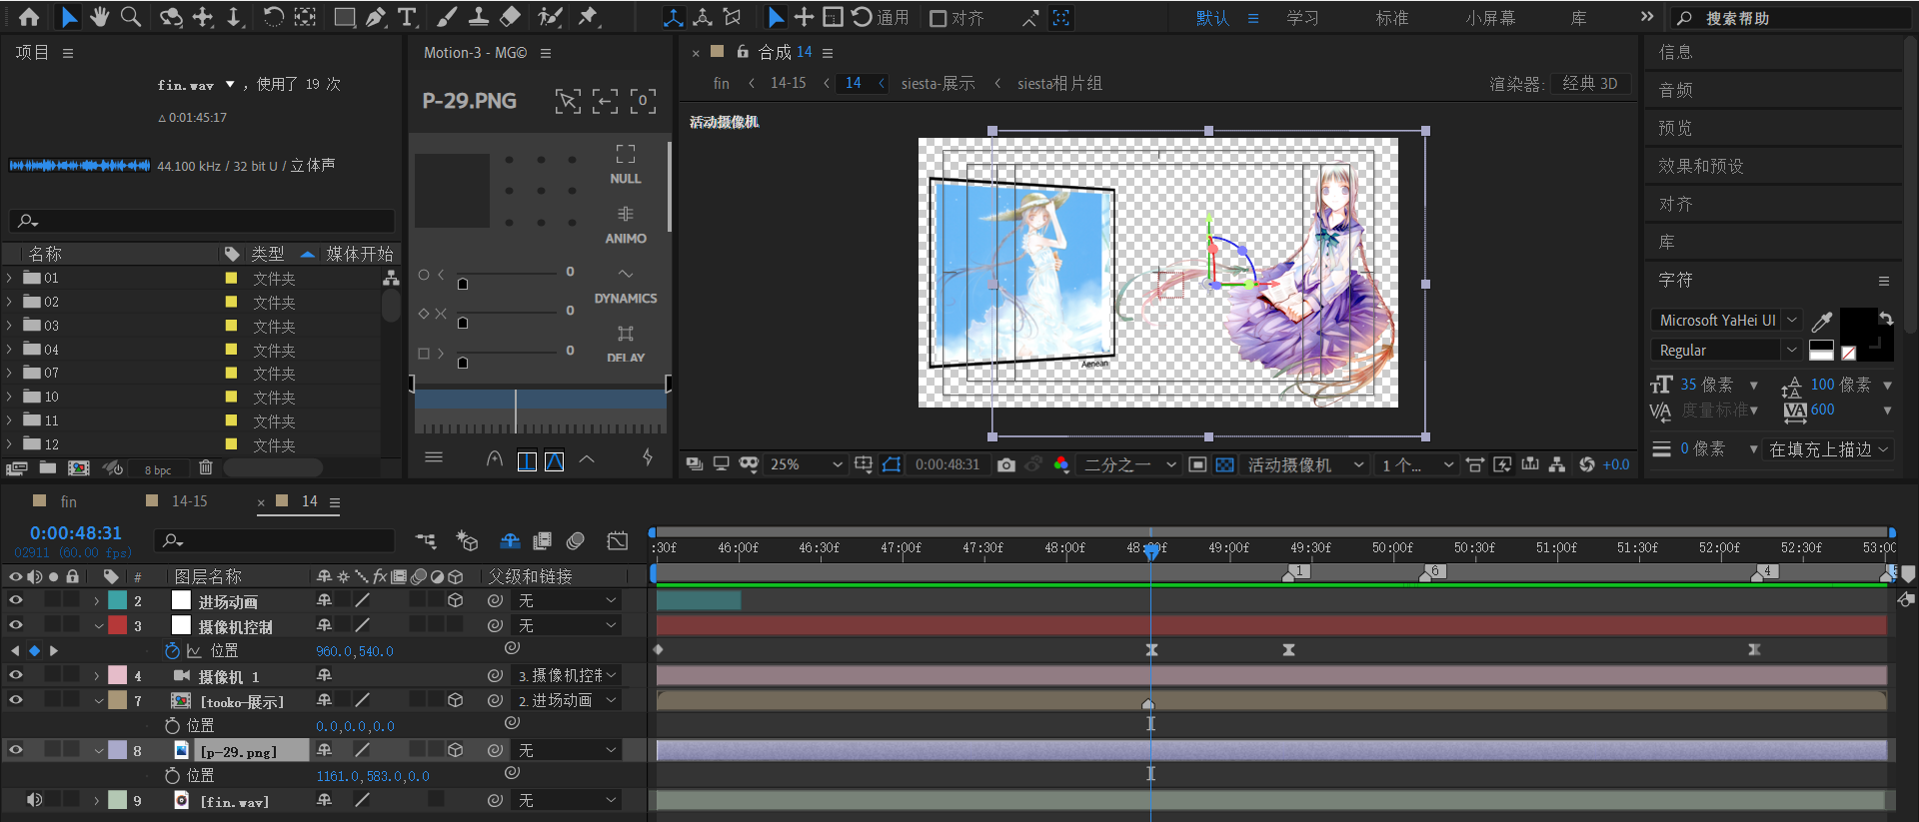Click the Motion-3 ANIMO tool

pyautogui.click(x=626, y=225)
